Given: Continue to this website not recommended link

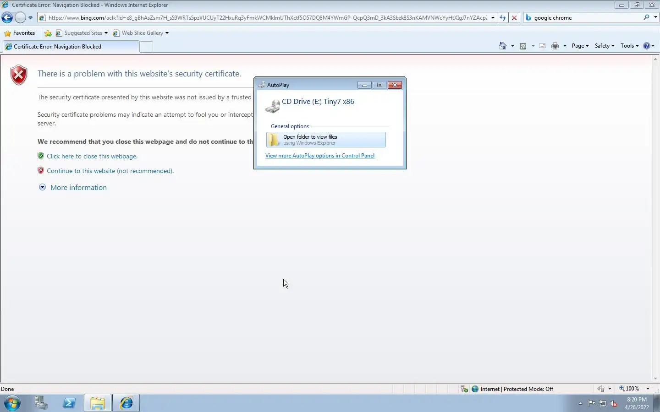Looking at the screenshot, I should coord(110,171).
